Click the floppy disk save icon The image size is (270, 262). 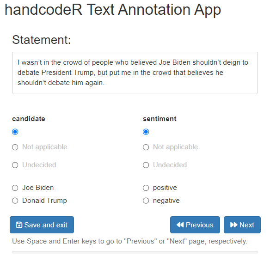pos(19,225)
